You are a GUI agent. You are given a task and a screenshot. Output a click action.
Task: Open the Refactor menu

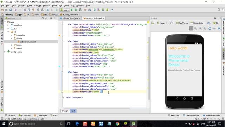click(46, 6)
